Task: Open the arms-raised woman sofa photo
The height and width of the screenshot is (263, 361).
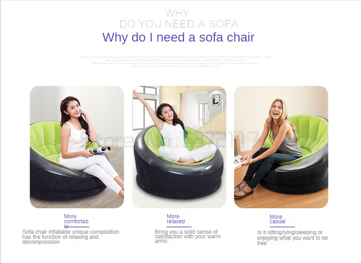Action: click(x=179, y=147)
